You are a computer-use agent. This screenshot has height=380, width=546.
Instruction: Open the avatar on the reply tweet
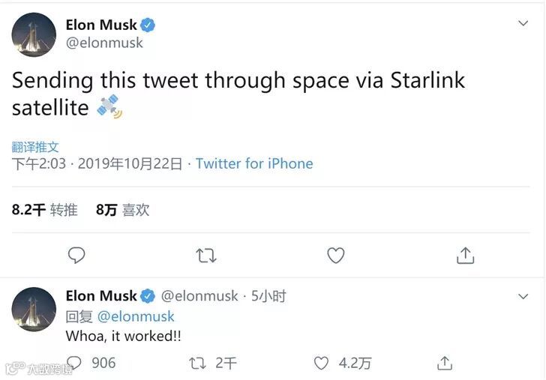[34, 309]
